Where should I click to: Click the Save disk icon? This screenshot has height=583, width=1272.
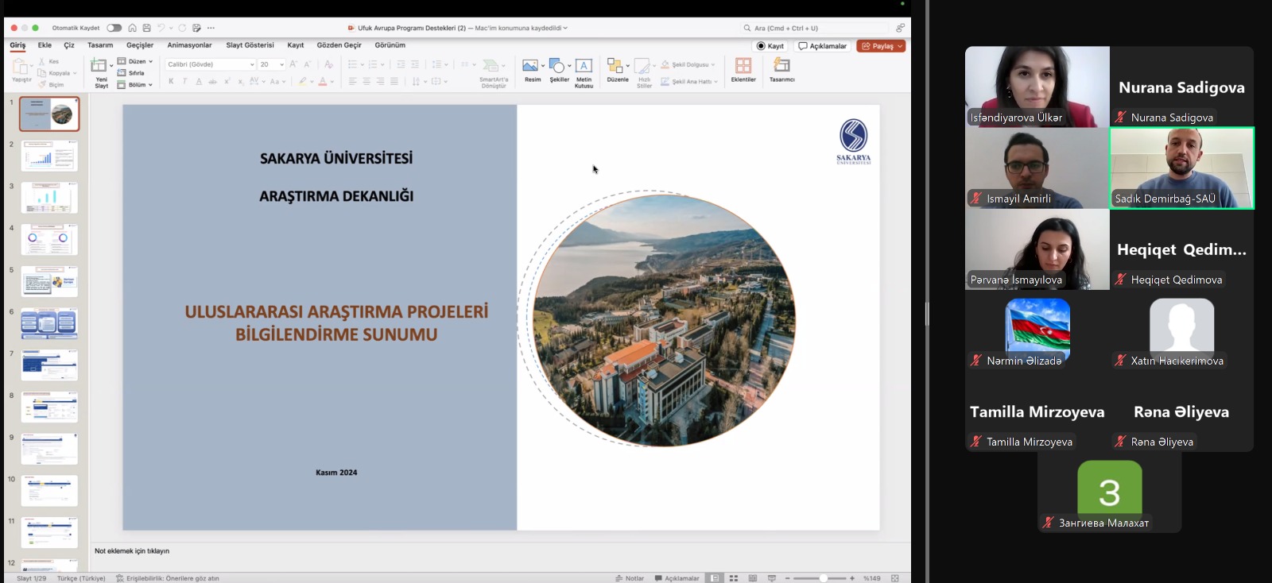146,28
